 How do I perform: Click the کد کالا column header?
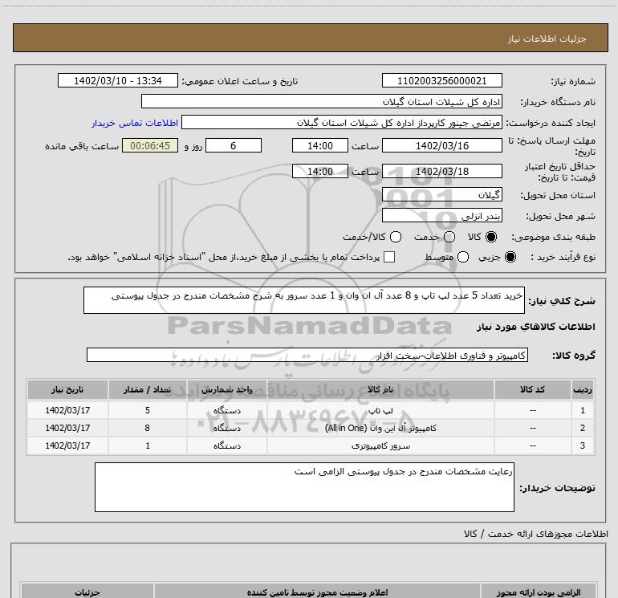click(532, 389)
